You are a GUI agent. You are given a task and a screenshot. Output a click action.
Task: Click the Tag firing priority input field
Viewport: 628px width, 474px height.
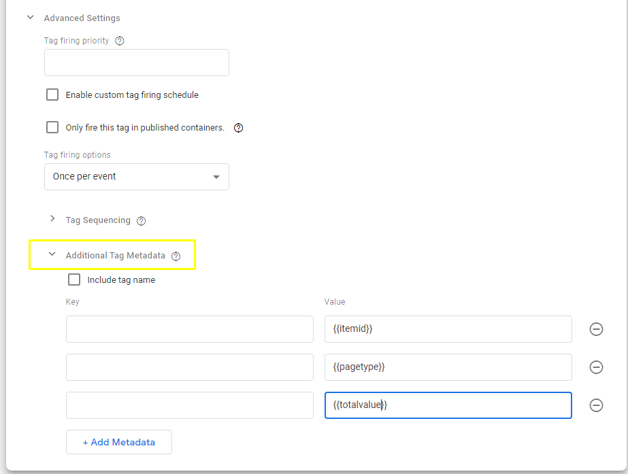137,63
